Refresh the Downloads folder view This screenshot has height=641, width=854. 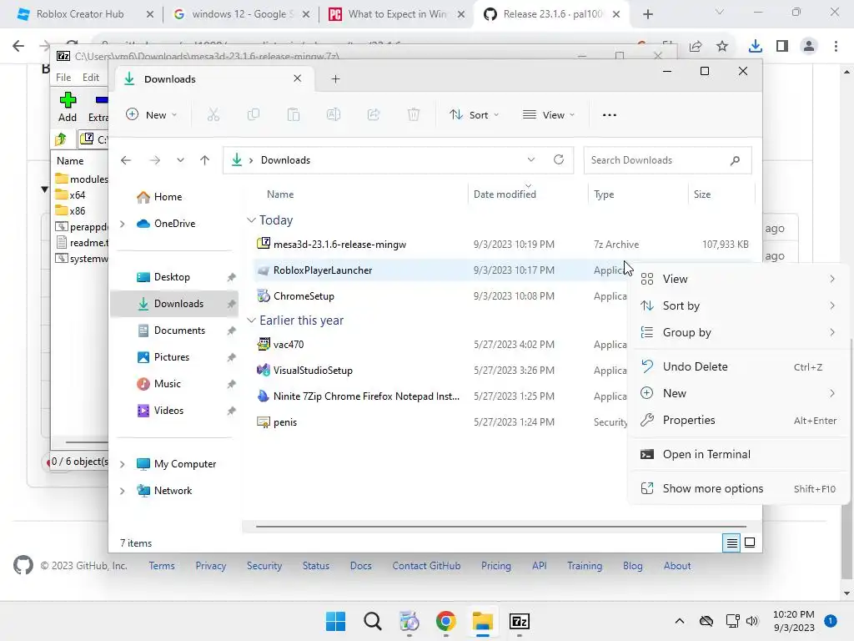pos(558,159)
